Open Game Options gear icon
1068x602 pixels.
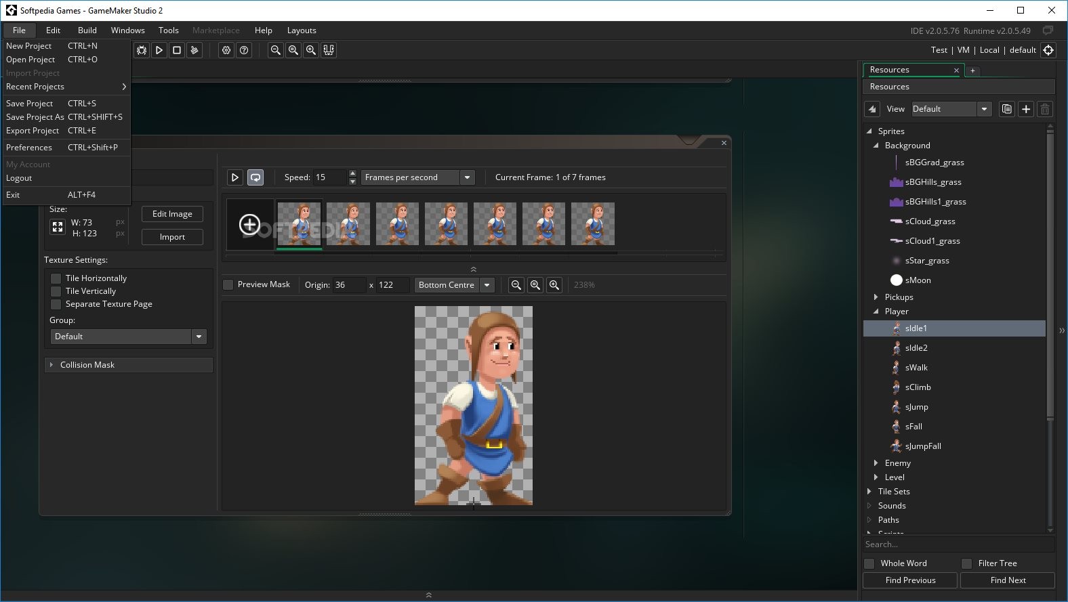coord(226,50)
